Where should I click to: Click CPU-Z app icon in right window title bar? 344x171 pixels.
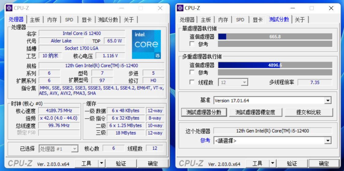pyautogui.click(x=180, y=8)
